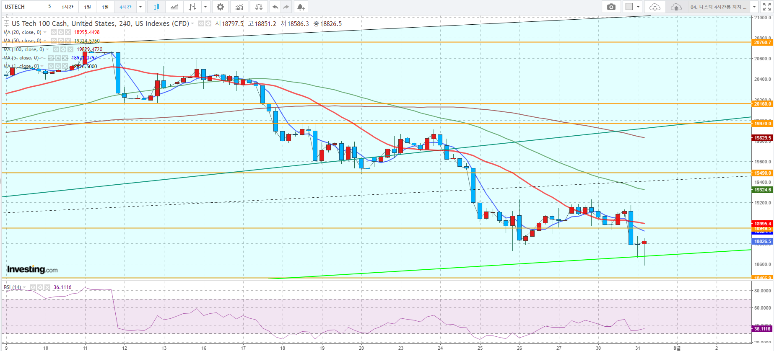Screen dimensions: 774x351
Task: Expand MA 100 legend dropdown arrow
Action: pos(47,49)
